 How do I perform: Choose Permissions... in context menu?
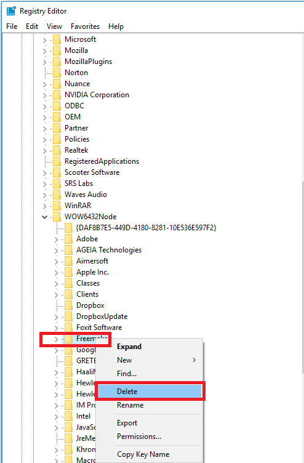point(139,436)
